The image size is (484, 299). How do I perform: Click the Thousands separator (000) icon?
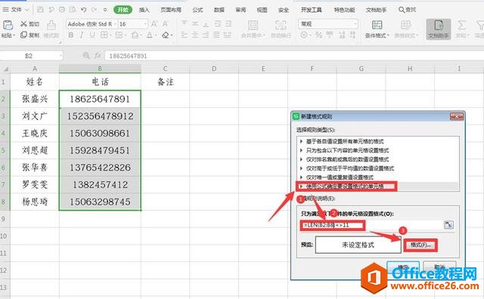(330, 35)
